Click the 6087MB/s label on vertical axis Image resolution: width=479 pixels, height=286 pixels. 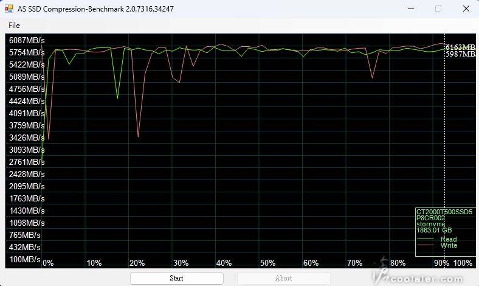(x=26, y=40)
